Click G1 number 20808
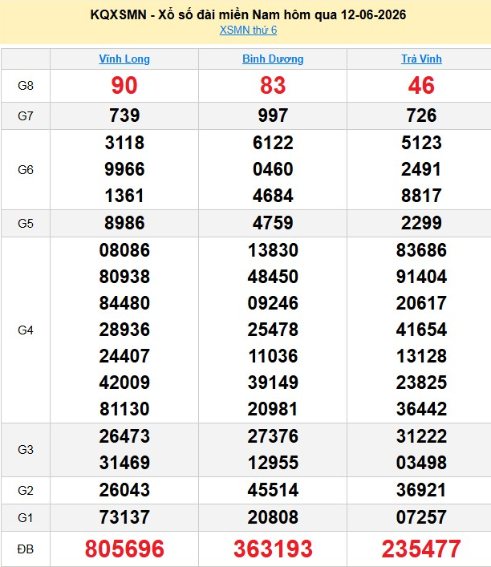Screen dimensions: 491x567 tap(273, 517)
